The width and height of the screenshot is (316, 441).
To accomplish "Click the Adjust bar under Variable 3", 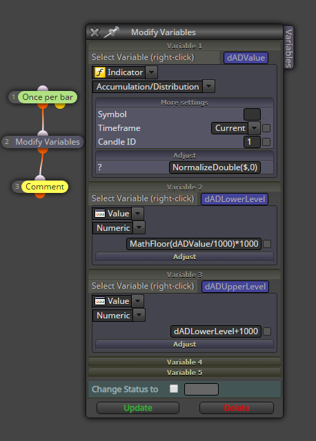I will point(184,345).
